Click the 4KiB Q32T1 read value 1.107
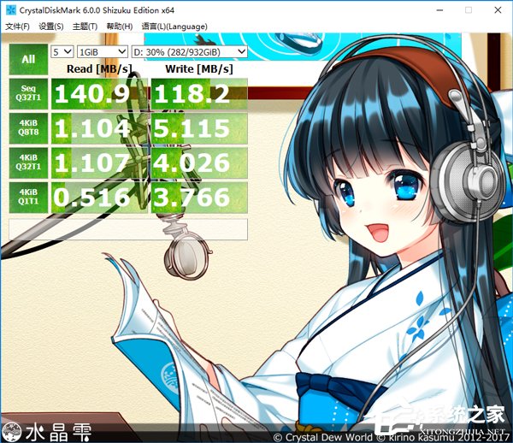This screenshot has height=443, width=513. pos(99,163)
